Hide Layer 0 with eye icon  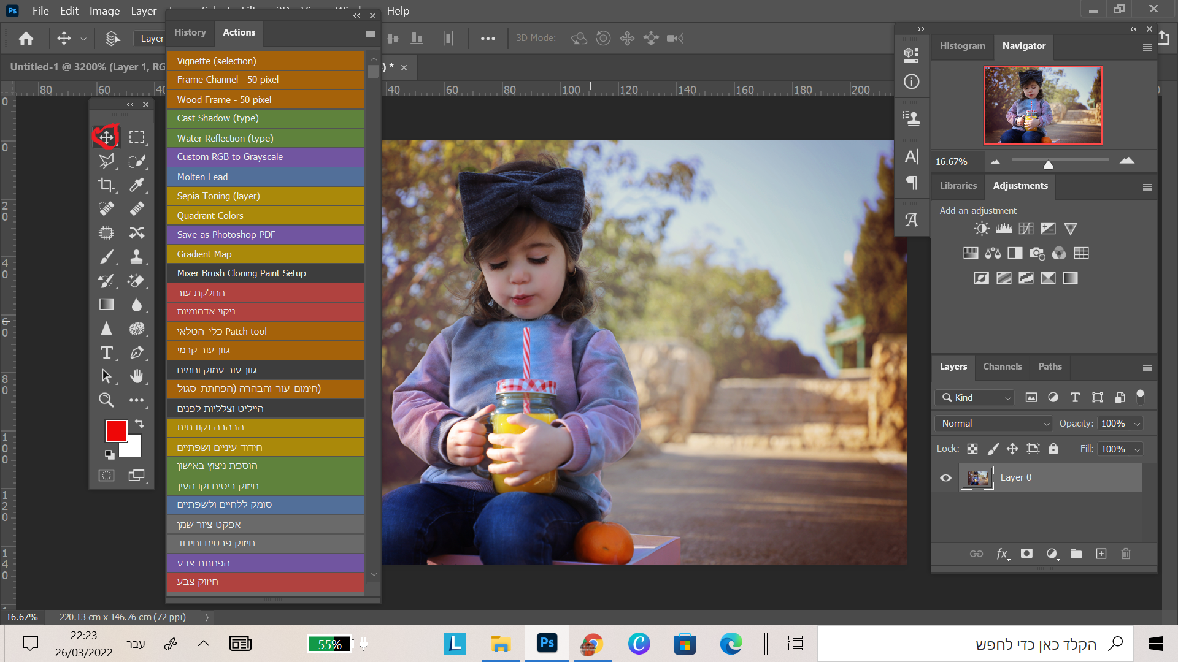click(x=945, y=477)
